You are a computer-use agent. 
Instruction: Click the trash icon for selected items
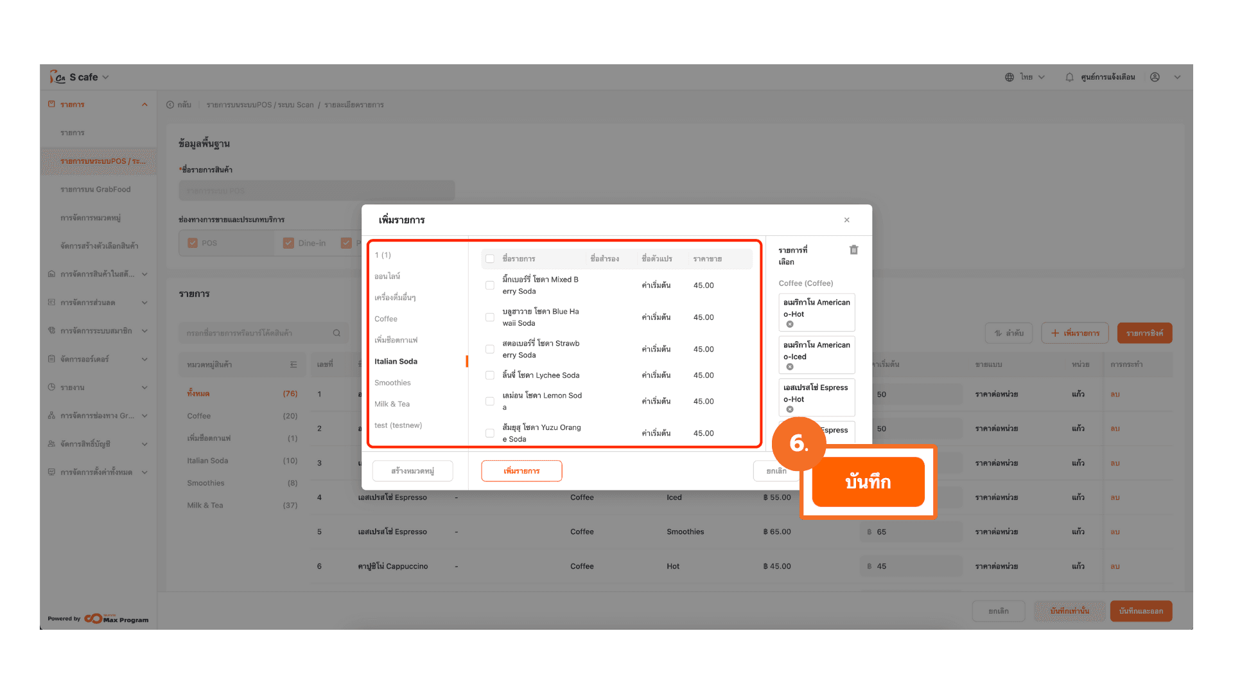(853, 250)
